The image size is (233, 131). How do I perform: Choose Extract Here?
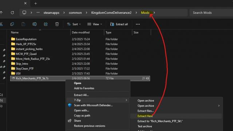(x=145, y=116)
